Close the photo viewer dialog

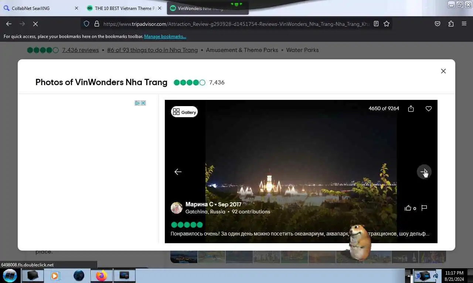click(443, 71)
